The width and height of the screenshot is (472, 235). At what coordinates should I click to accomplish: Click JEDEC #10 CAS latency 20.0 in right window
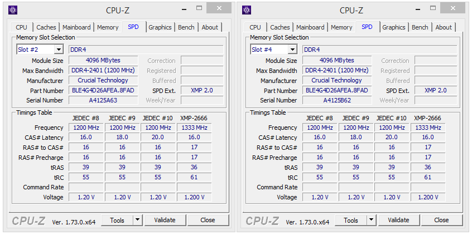point(392,138)
